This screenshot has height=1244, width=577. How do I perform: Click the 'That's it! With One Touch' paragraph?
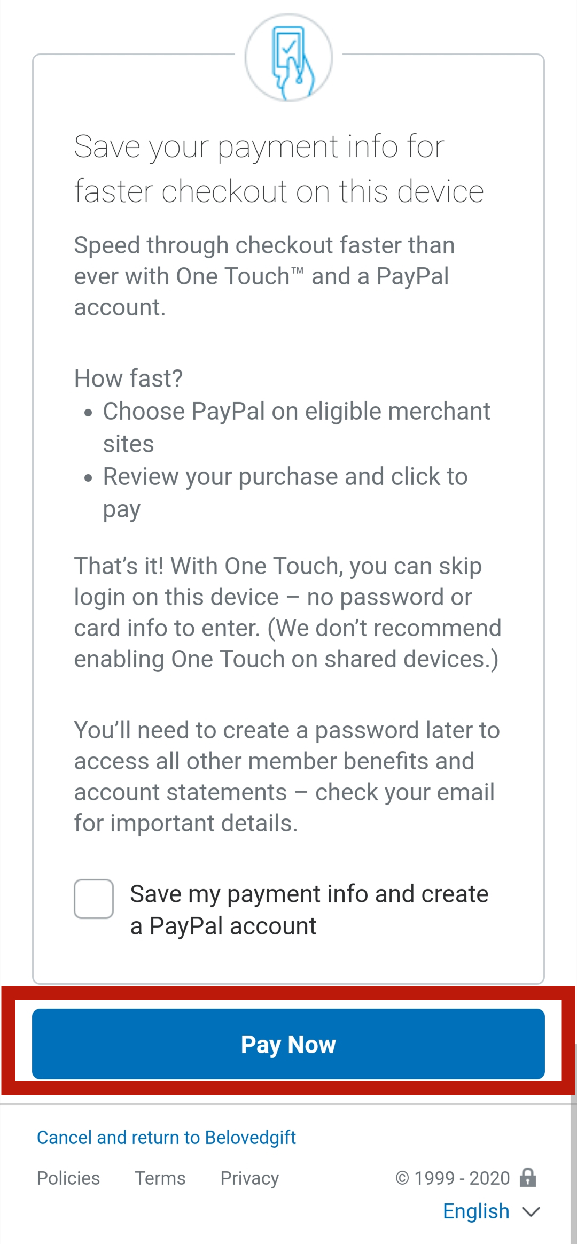(x=287, y=613)
